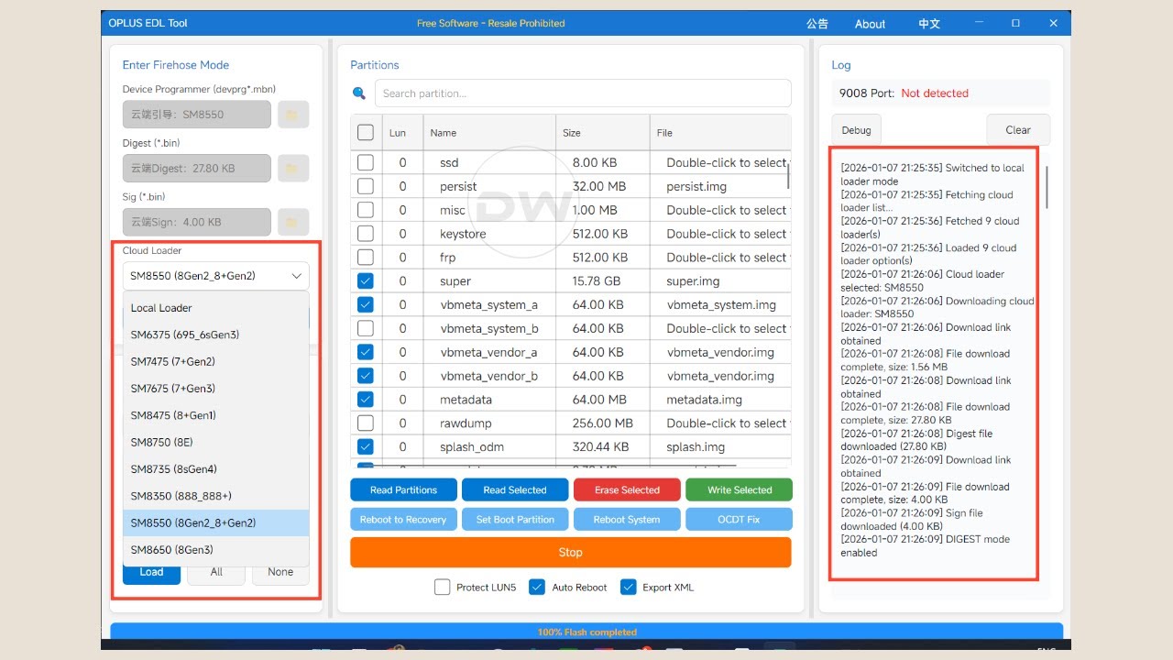Image resolution: width=1173 pixels, height=660 pixels.
Task: Uncheck the super partition checkbox
Action: pyautogui.click(x=366, y=281)
